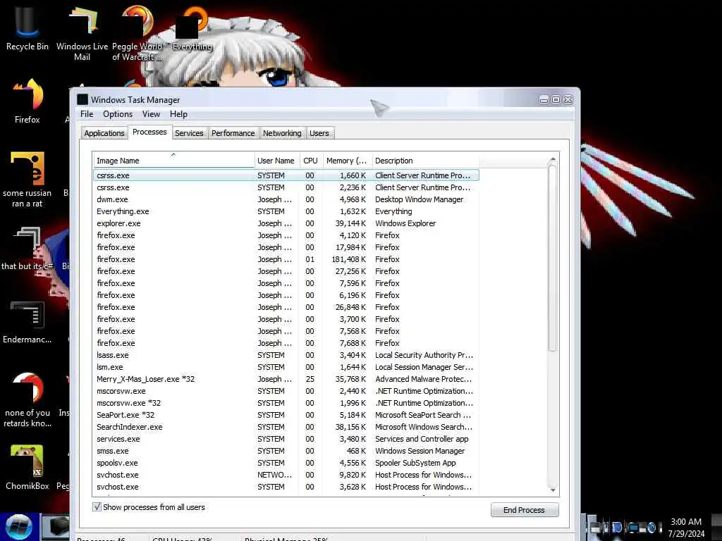Sort processes by Image Name column
The height and width of the screenshot is (541, 722).
(x=173, y=161)
